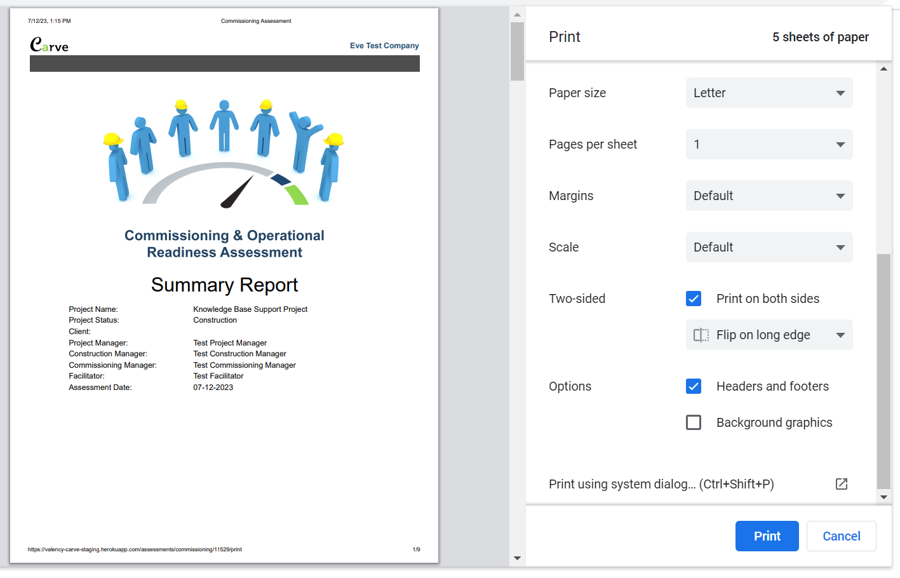Viewport: 900px width, 578px height.
Task: Click the Test Project Manager value
Action: coord(230,343)
